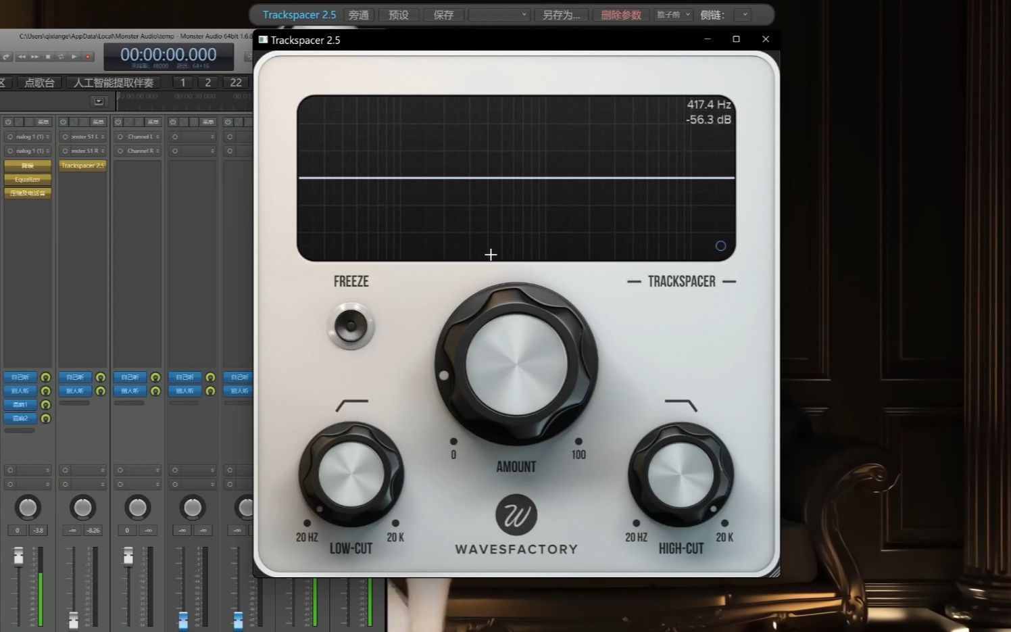Image resolution: width=1011 pixels, height=632 pixels.
Task: Click the first channel volume fader
Action: pyautogui.click(x=18, y=556)
